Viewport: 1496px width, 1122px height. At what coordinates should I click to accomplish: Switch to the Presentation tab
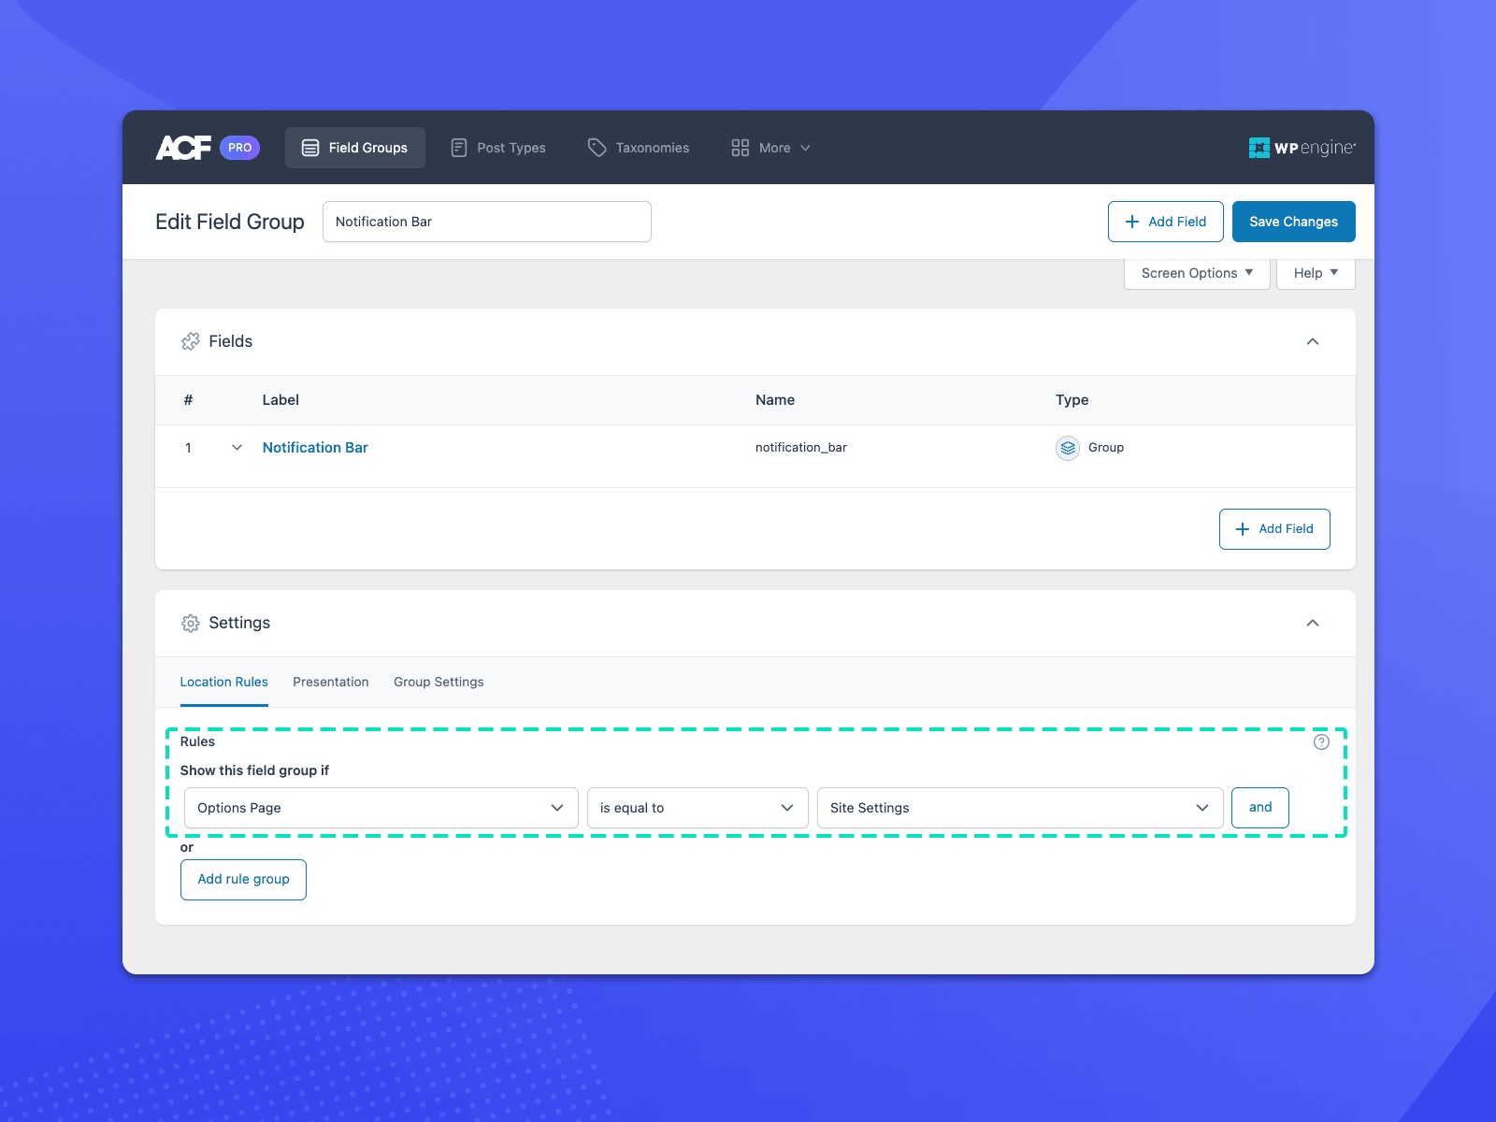(x=331, y=683)
